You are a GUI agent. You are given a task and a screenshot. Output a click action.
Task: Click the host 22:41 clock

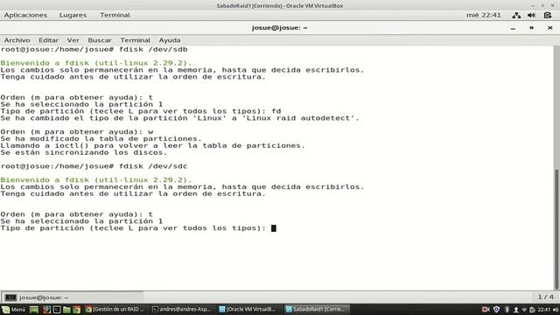tap(544, 309)
